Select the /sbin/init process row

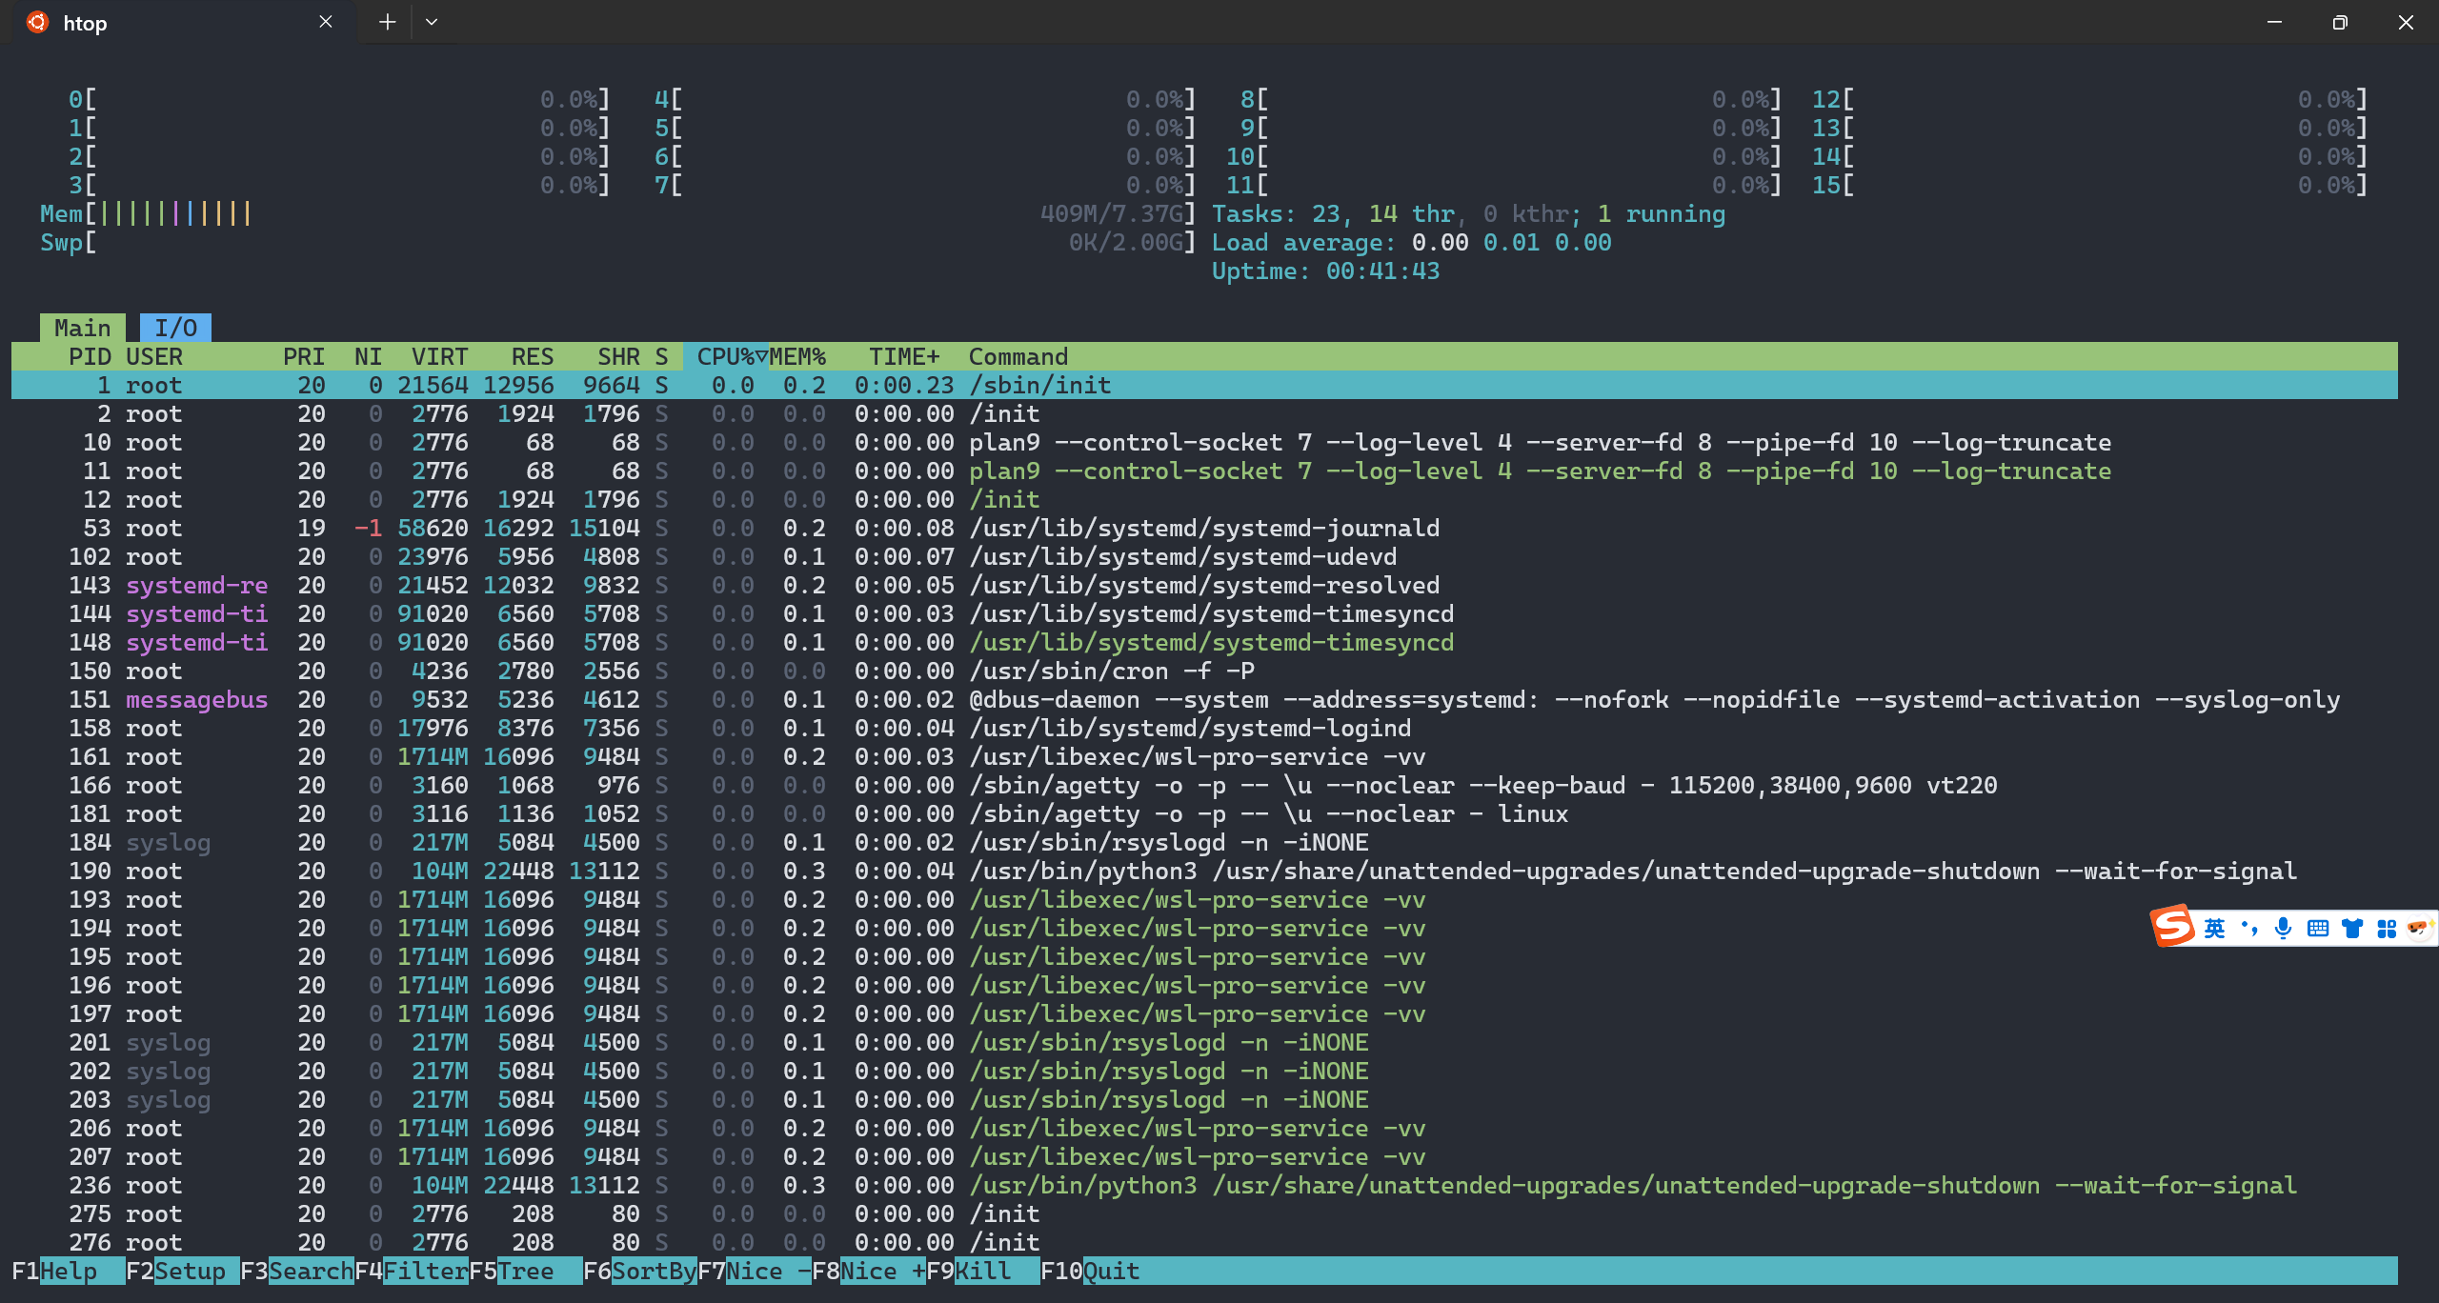tap(1204, 386)
